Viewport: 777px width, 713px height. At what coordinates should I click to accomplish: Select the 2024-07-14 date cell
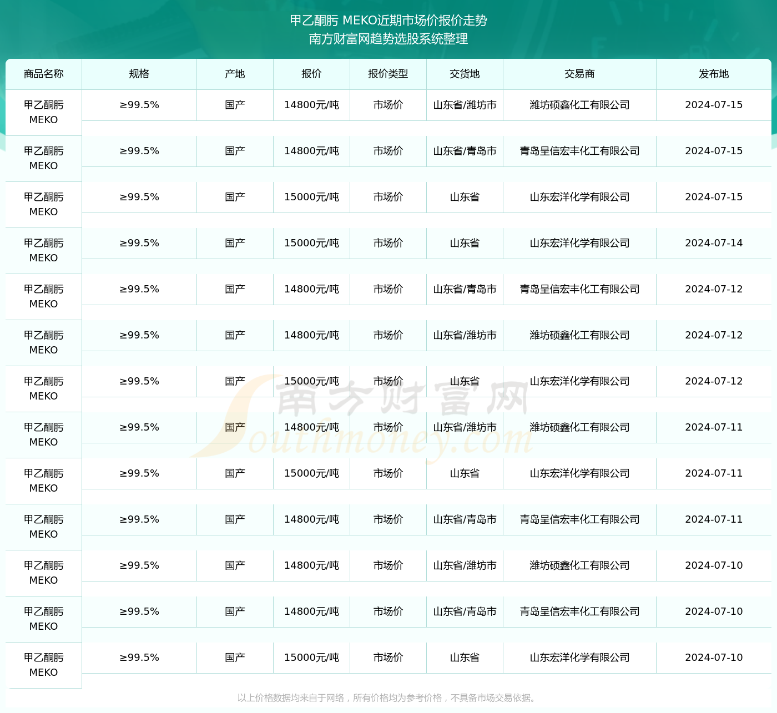[714, 243]
